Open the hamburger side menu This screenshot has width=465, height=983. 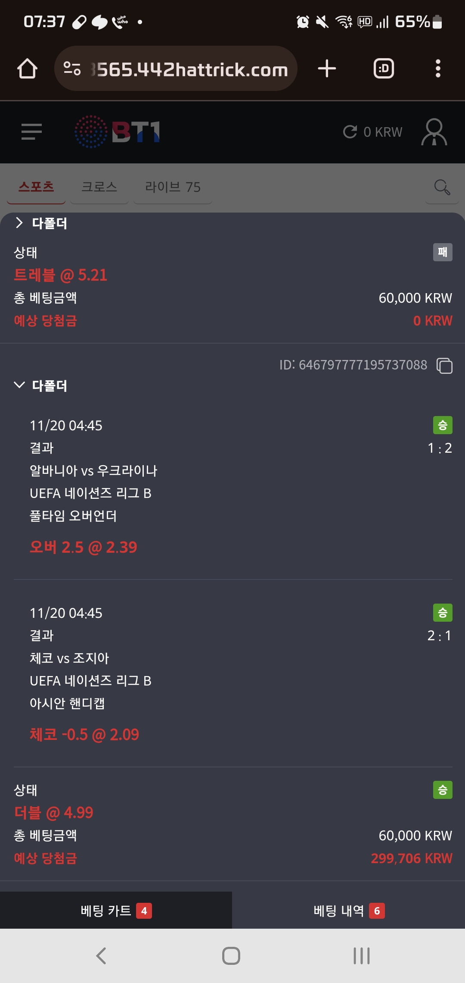click(x=31, y=131)
